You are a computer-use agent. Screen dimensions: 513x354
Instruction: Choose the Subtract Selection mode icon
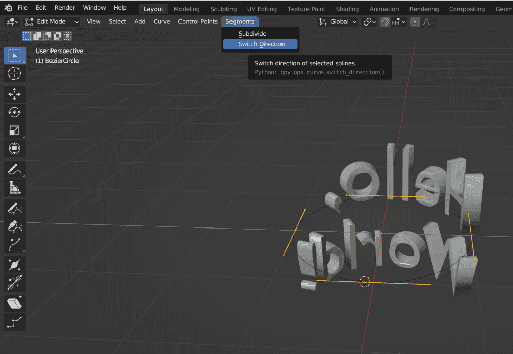[x=47, y=36]
